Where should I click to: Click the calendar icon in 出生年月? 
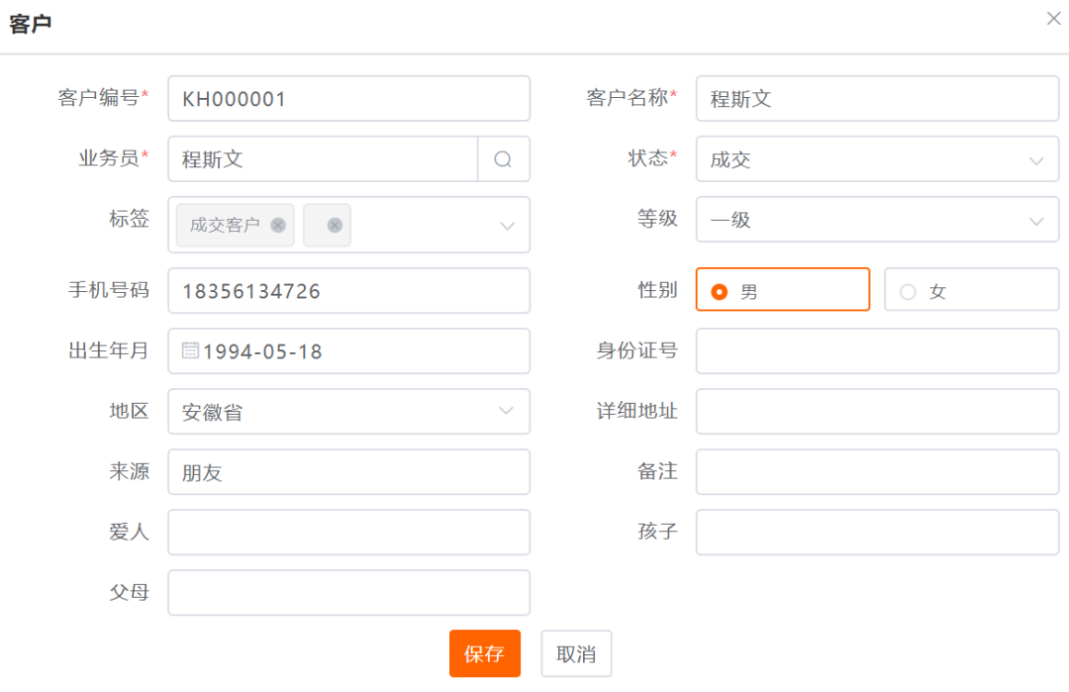[x=190, y=350]
